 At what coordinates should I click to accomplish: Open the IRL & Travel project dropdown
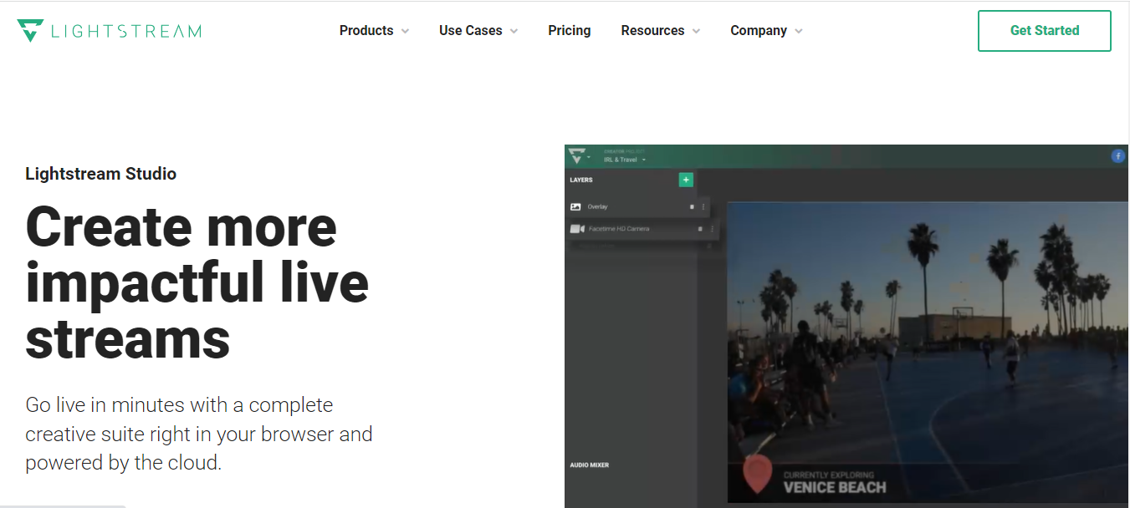click(625, 160)
